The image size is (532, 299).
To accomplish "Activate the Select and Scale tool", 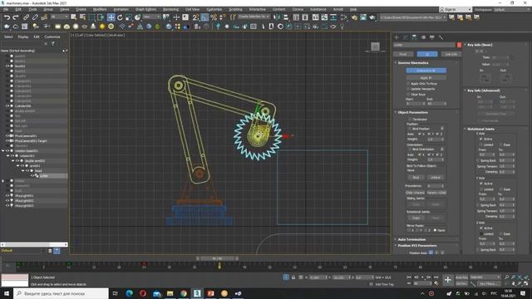I will pyautogui.click(x=129, y=17).
